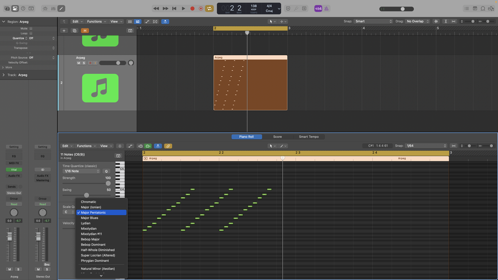498x280 pixels.
Task: Click the Replace mode X icon
Action: 288,8
